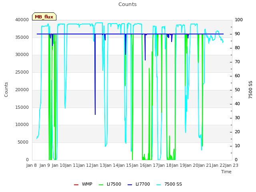Click the 5000 left axis tick label

tap(23, 142)
